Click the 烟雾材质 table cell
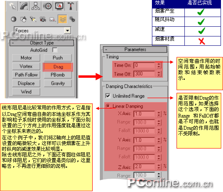The width and height of the screenshot is (223, 192). [169, 41]
